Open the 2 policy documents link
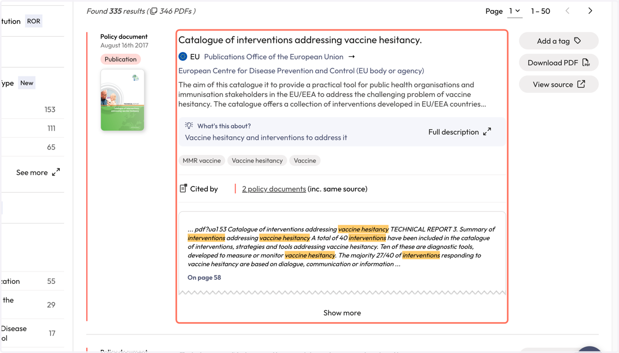 coord(274,189)
